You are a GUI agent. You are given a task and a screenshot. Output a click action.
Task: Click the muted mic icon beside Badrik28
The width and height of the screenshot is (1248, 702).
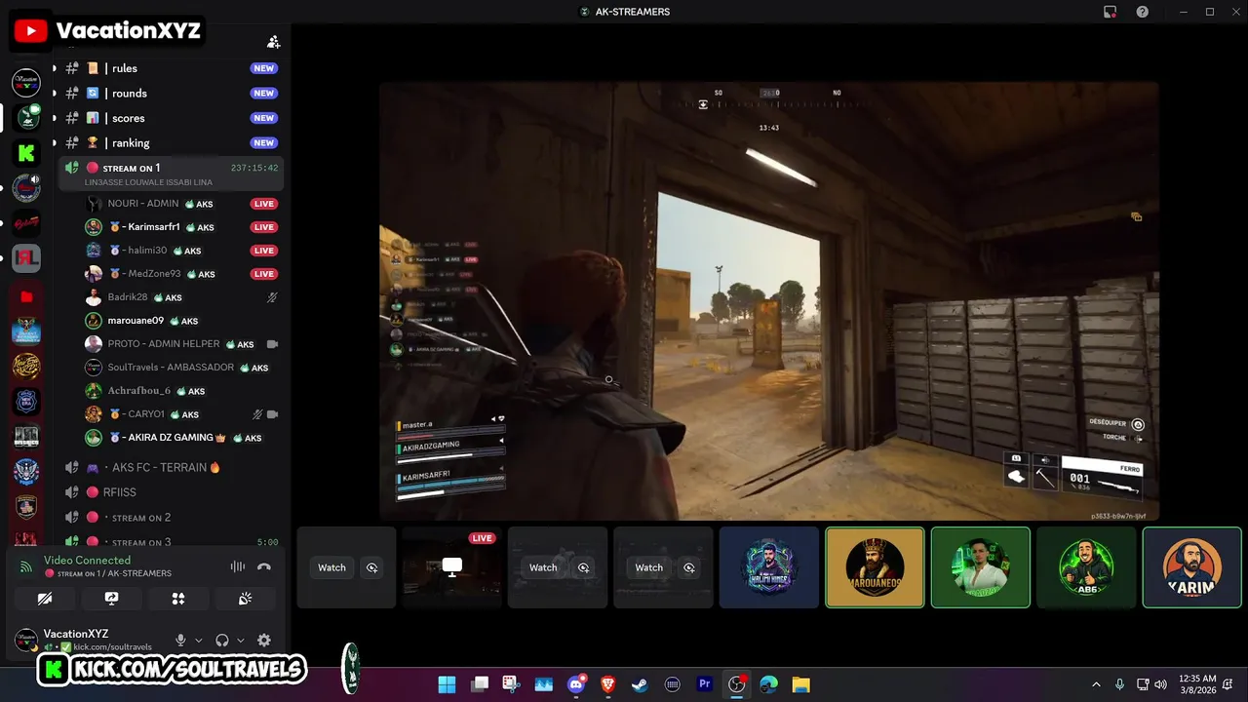point(272,297)
